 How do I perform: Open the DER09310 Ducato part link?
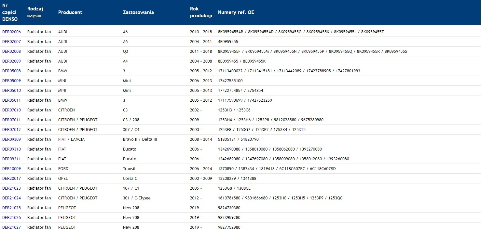pyautogui.click(x=11, y=149)
